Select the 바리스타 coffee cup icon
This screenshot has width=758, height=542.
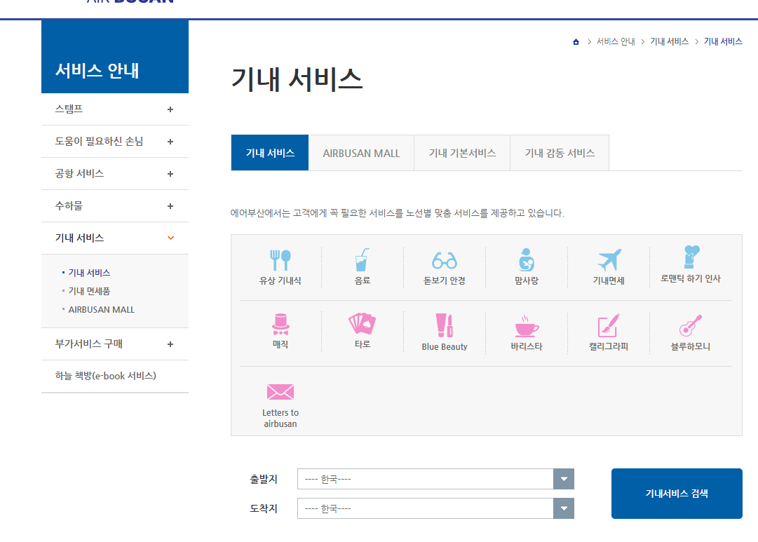[527, 325]
